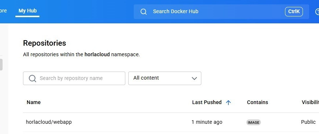
Task: Sort by the Last Pushed column header
Action: [x=207, y=102]
